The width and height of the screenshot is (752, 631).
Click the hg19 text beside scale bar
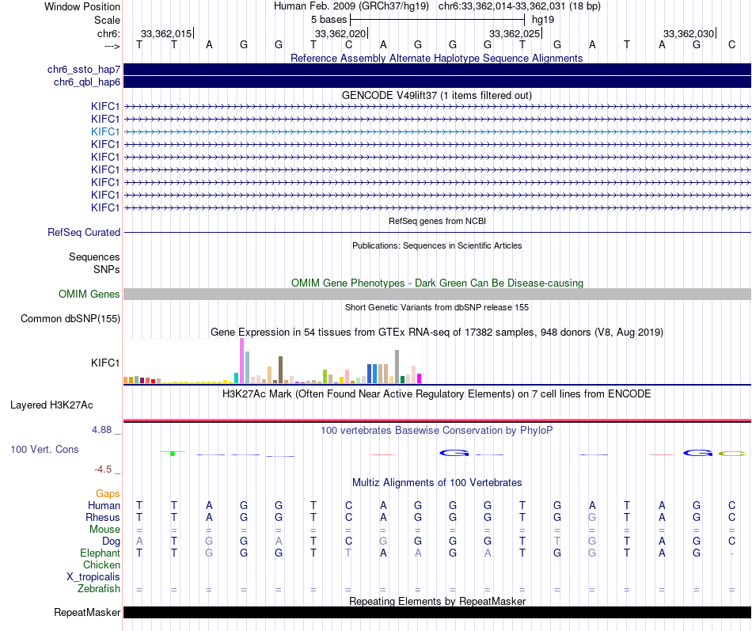click(543, 20)
